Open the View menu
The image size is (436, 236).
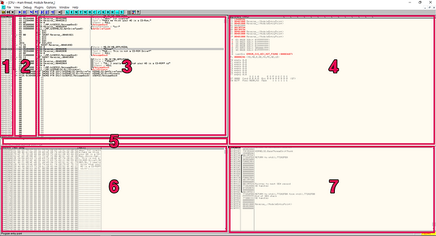17,7
